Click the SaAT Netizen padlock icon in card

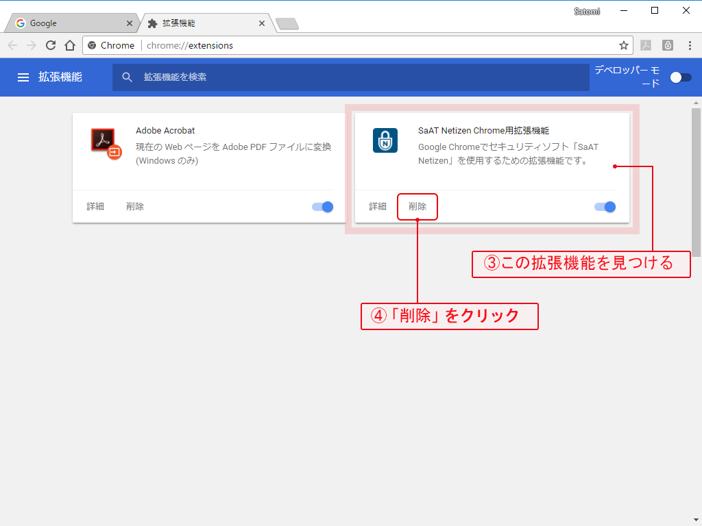click(385, 140)
